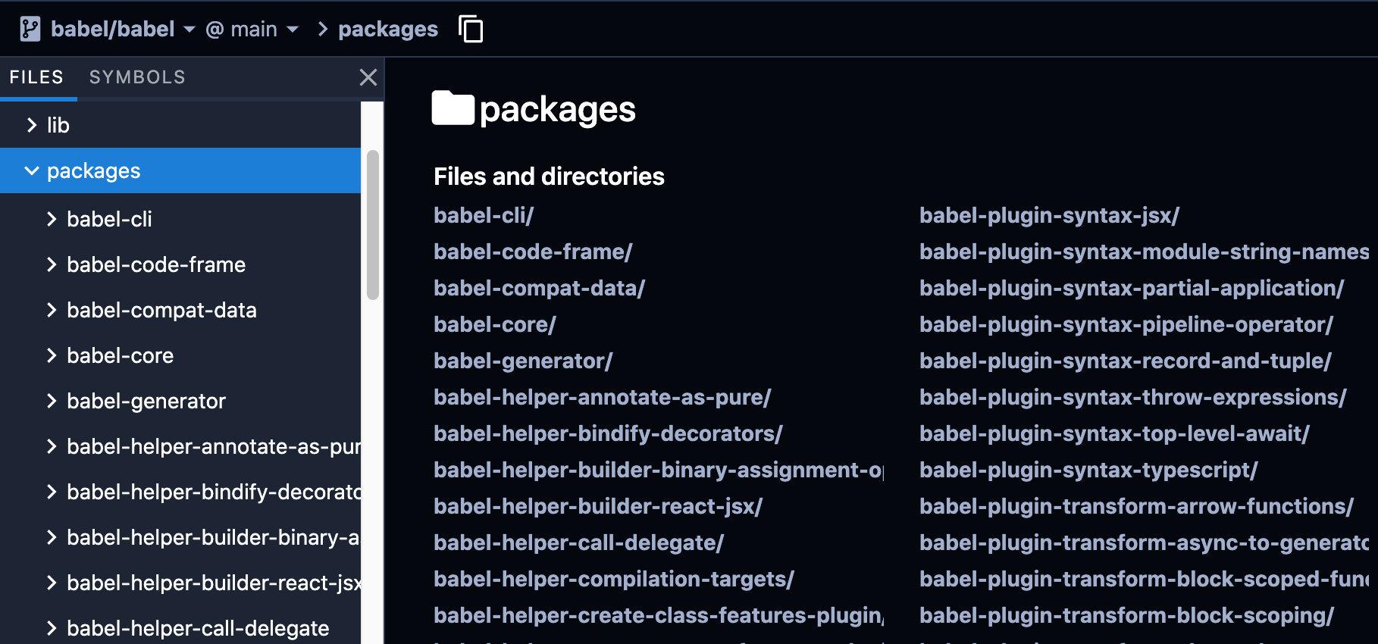Click the repository branch icon
This screenshot has height=644, width=1378.
point(30,30)
